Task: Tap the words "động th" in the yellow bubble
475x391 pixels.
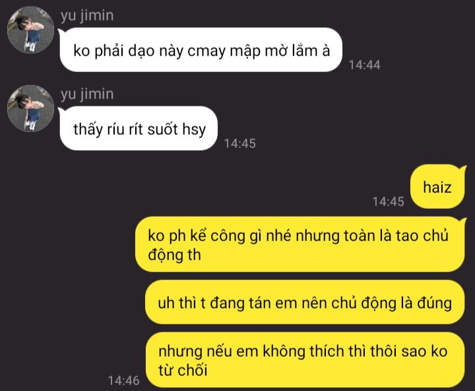Action: 174,255
